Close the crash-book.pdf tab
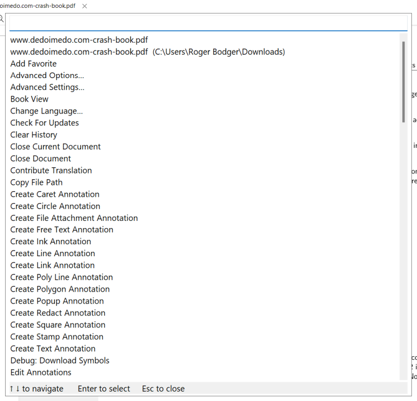 [84, 6]
